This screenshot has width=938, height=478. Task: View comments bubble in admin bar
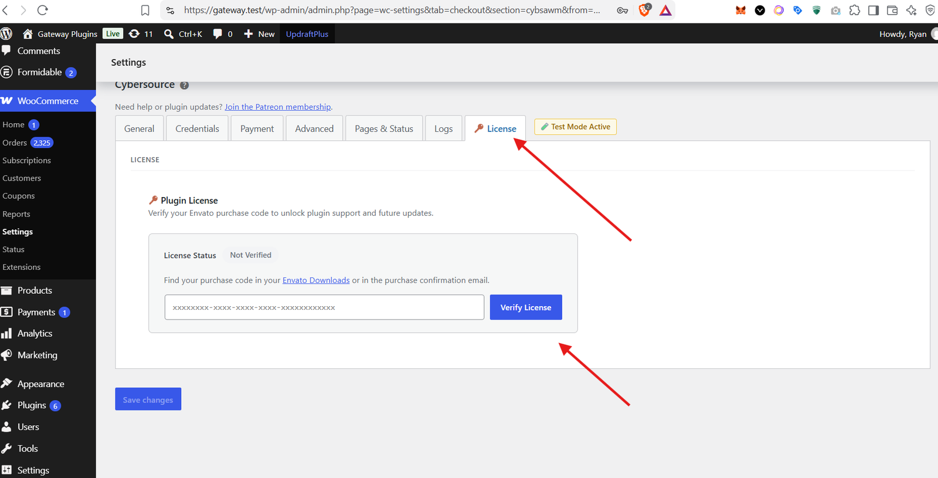(x=223, y=33)
